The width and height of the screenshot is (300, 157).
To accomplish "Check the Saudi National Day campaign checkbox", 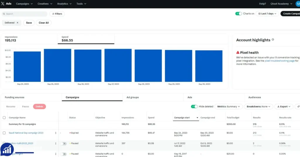I will [4, 133].
